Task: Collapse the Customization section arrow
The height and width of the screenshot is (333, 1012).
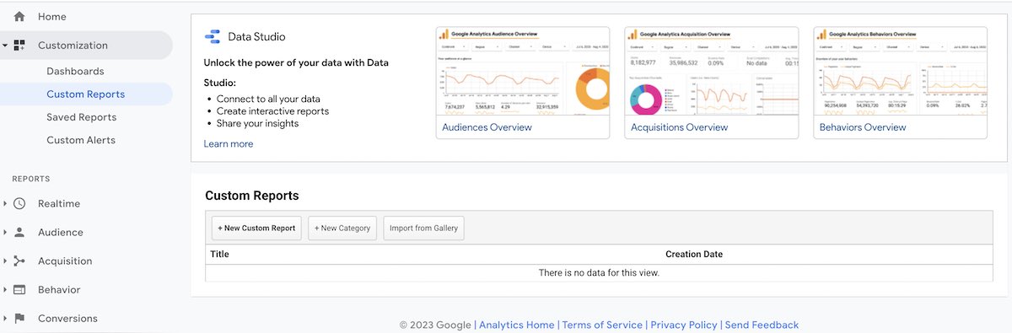Action: pos(5,46)
